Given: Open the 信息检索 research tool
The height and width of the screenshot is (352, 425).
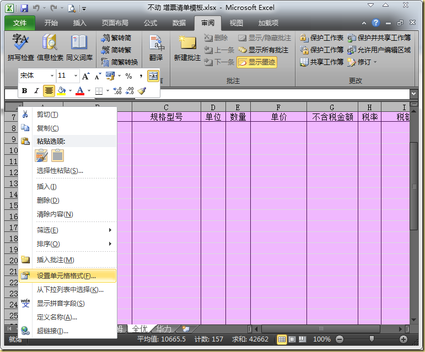Looking at the screenshot, I should (x=50, y=47).
